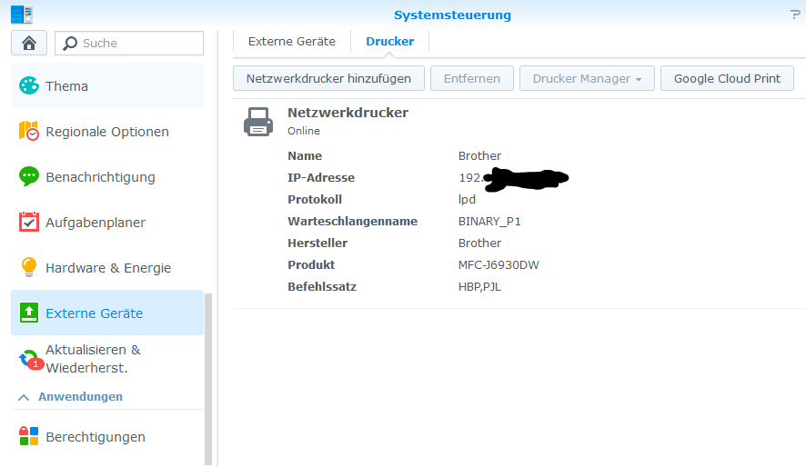This screenshot has height=467, width=806.
Task: Switch to the Externe Geräte tab
Action: pyautogui.click(x=291, y=42)
